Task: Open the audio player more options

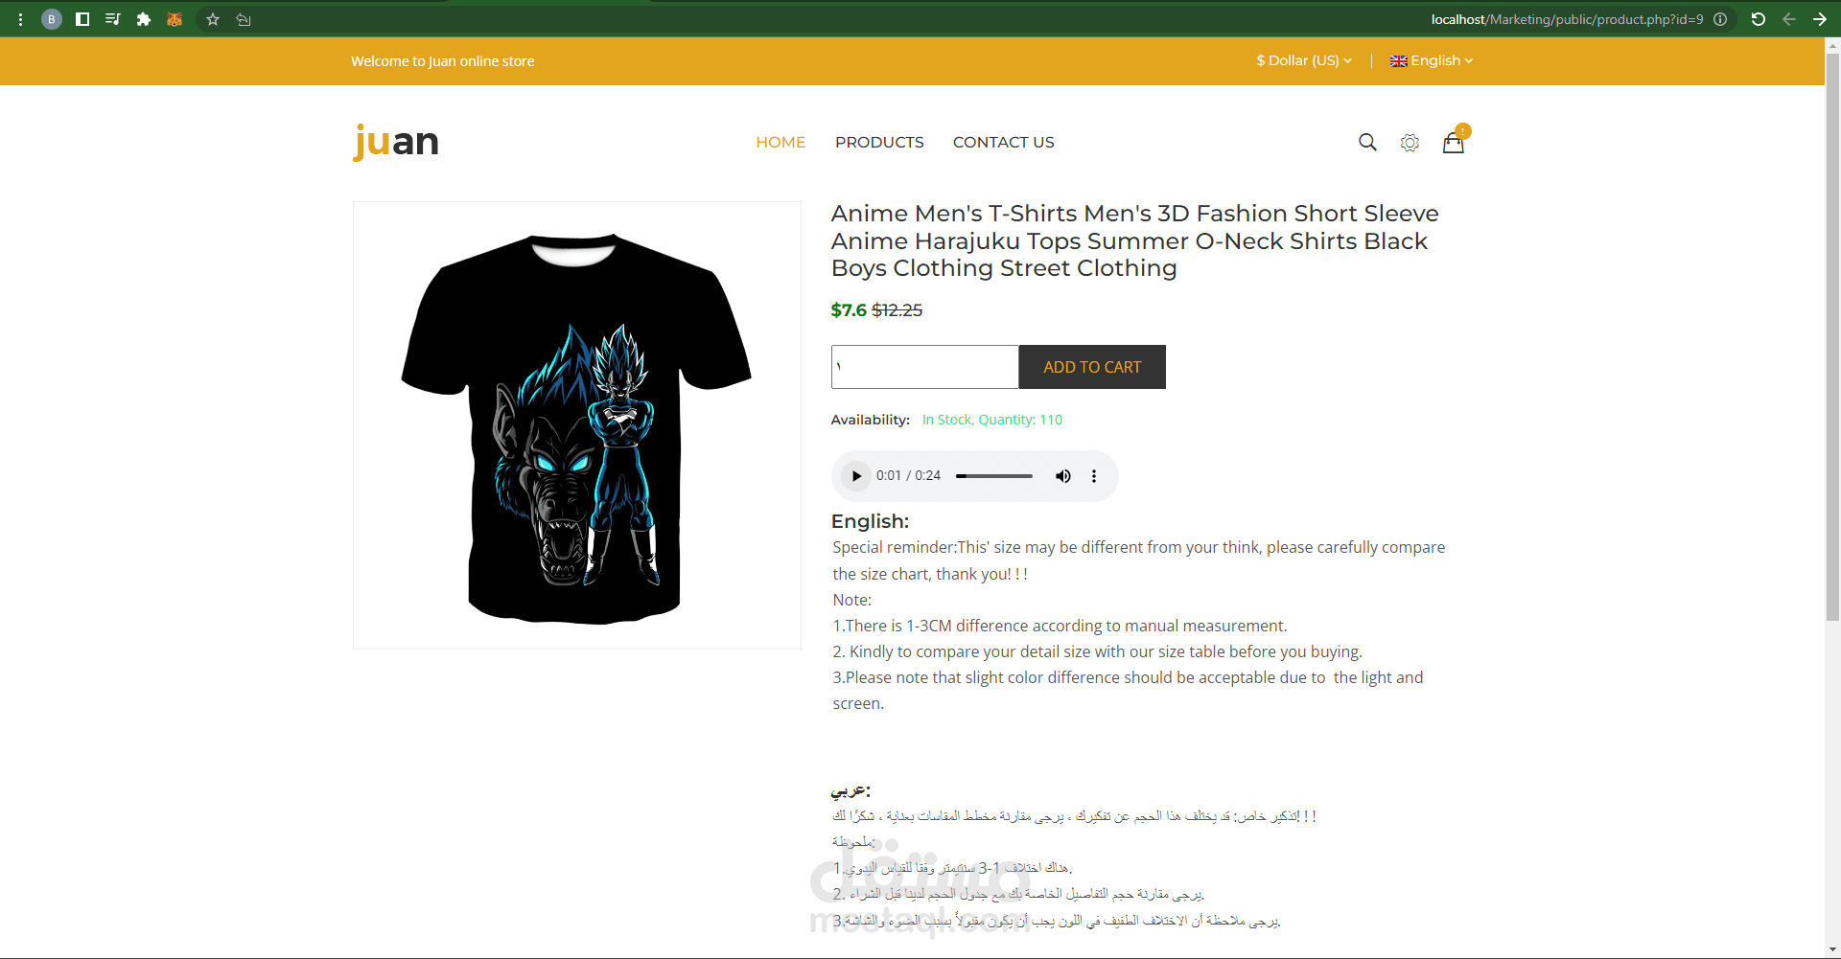Action: 1094,476
